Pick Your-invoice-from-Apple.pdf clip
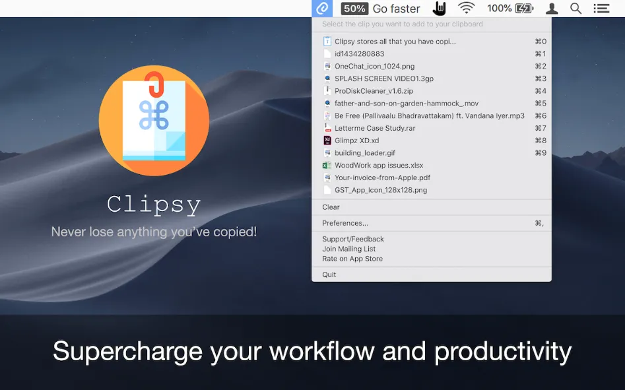This screenshot has width=625, height=390. coord(431,178)
